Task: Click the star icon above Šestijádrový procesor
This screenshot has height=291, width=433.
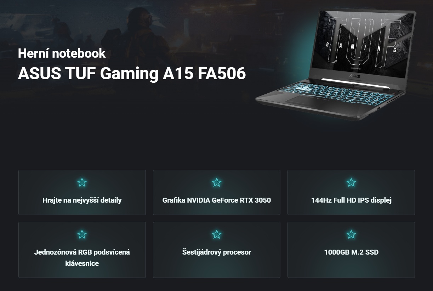Action: 216,234
